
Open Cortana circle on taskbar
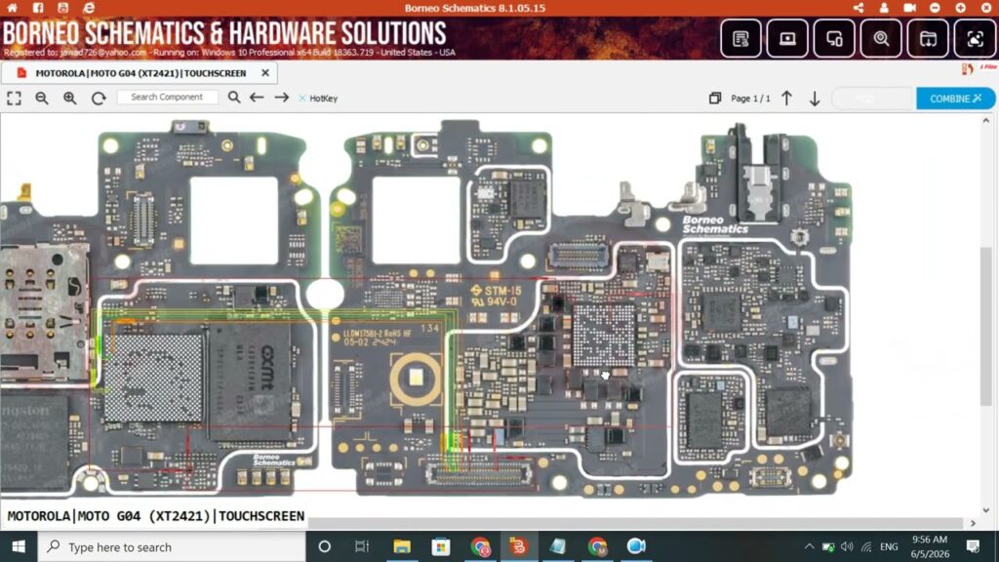(324, 546)
